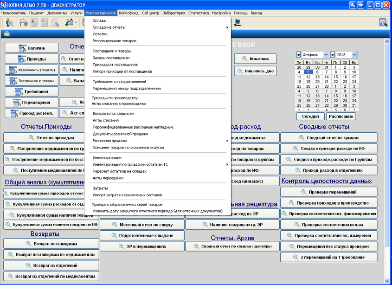Image resolution: width=392 pixels, height=285 pixels.
Task: Click the Инв.опись_дно button
Action: (x=256, y=71)
